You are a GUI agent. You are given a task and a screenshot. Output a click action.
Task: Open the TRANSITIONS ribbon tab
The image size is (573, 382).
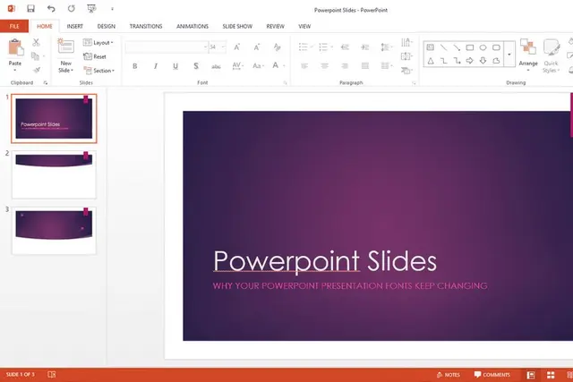click(146, 26)
